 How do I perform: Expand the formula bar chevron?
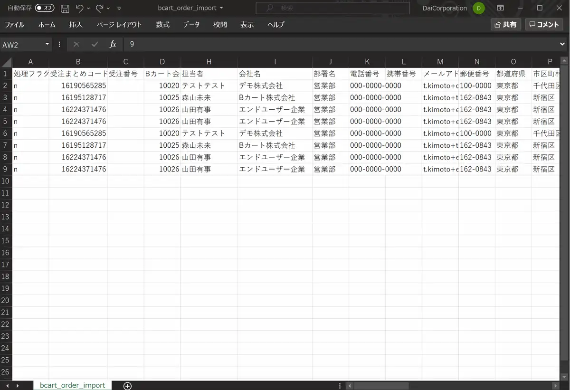pyautogui.click(x=563, y=44)
